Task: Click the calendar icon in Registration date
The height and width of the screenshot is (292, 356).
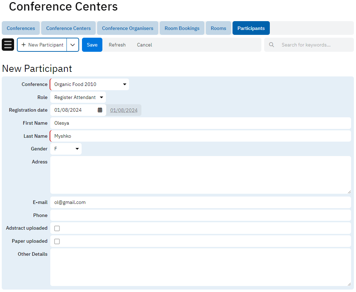Action: (100, 110)
